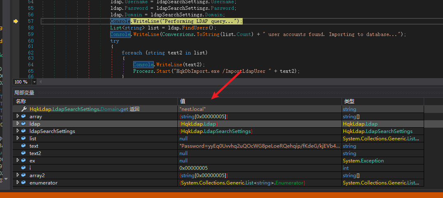Select the {string[0x00000005]} value of array2
This screenshot has height=198, width=443.
pos(259,175)
